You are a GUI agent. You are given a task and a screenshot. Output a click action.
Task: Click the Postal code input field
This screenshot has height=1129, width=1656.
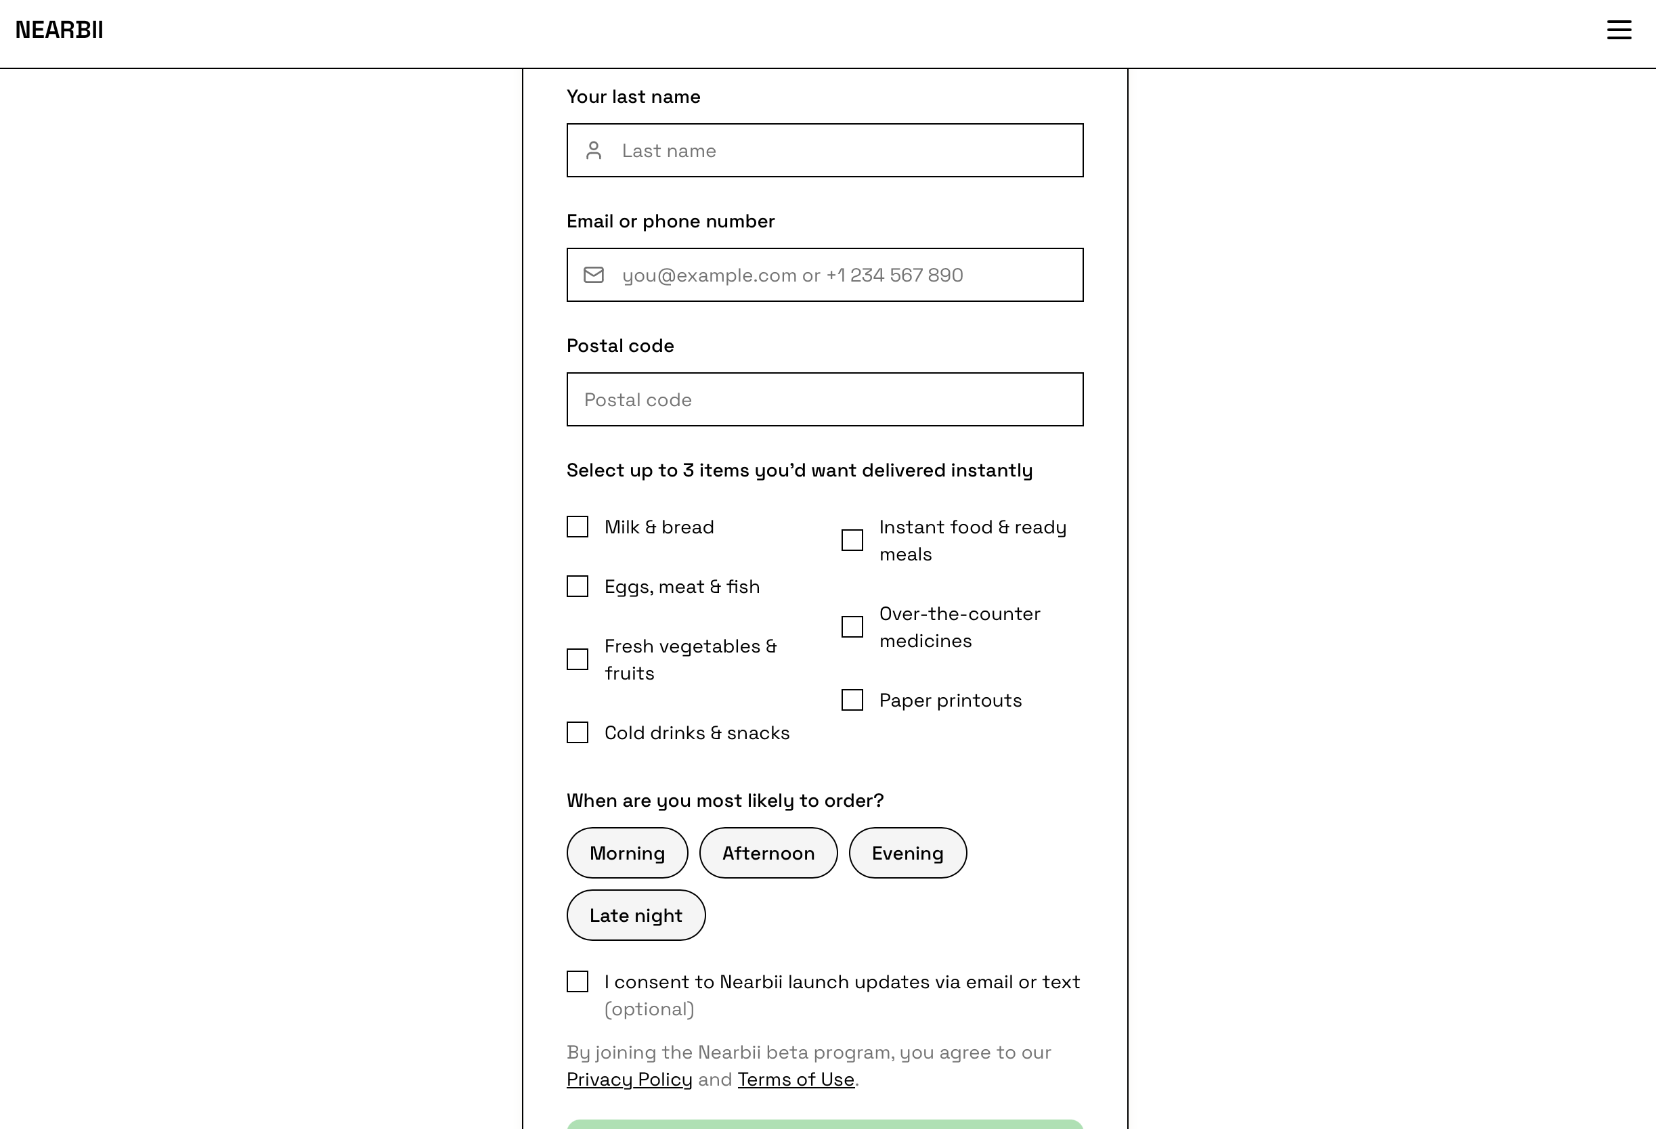coord(825,399)
